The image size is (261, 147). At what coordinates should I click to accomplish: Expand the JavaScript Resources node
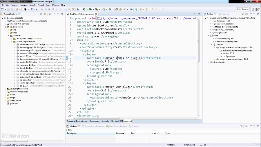click(5, 89)
